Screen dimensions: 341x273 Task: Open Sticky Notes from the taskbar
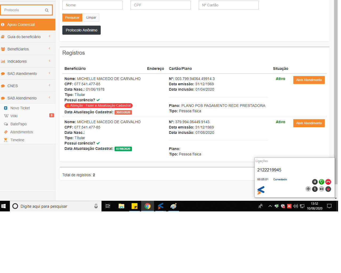(135, 206)
